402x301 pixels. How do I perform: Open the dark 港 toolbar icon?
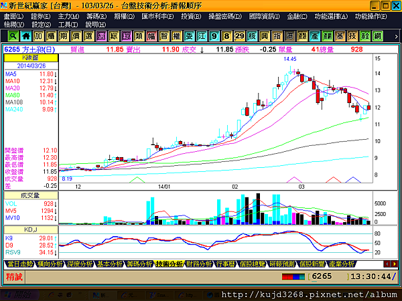(x=289, y=36)
